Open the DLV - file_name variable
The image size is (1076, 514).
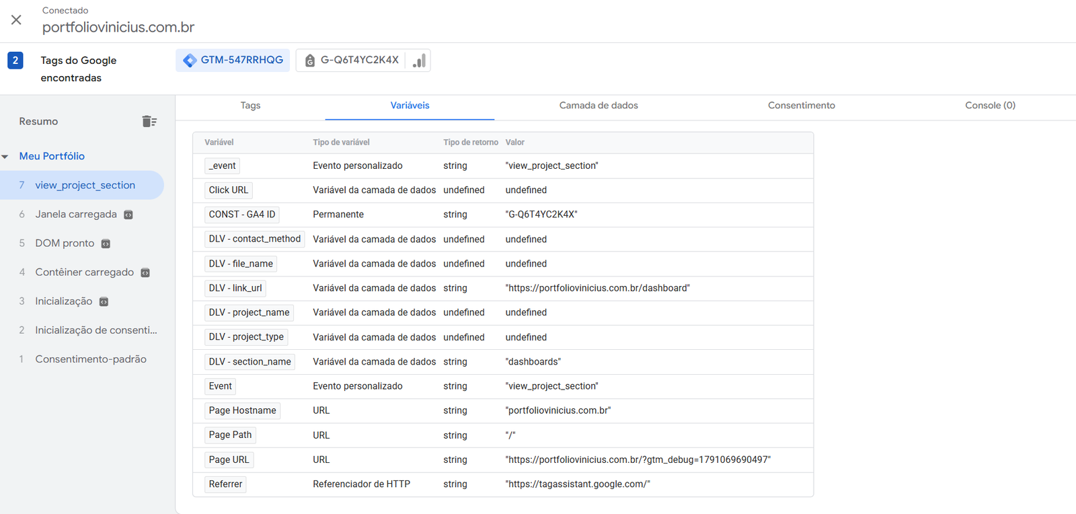pos(241,264)
